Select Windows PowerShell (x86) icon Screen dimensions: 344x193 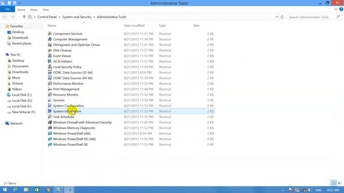pos(50,133)
